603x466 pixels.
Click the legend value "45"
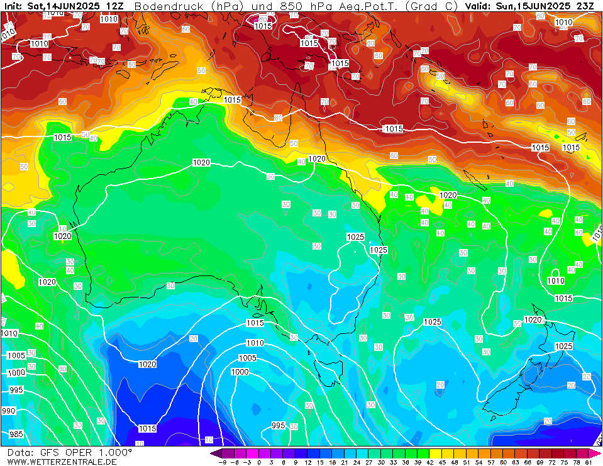[x=442, y=462]
